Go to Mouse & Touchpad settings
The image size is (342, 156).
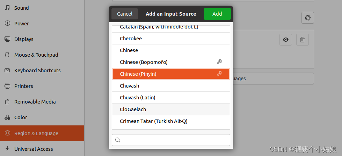tap(36, 55)
